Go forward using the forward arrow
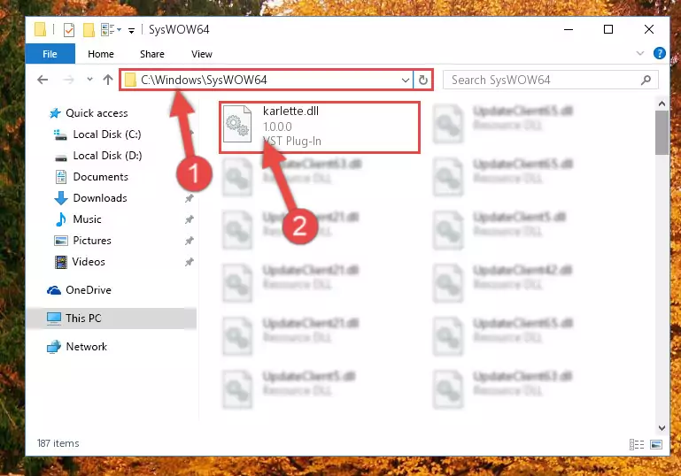The image size is (681, 476). [68, 80]
